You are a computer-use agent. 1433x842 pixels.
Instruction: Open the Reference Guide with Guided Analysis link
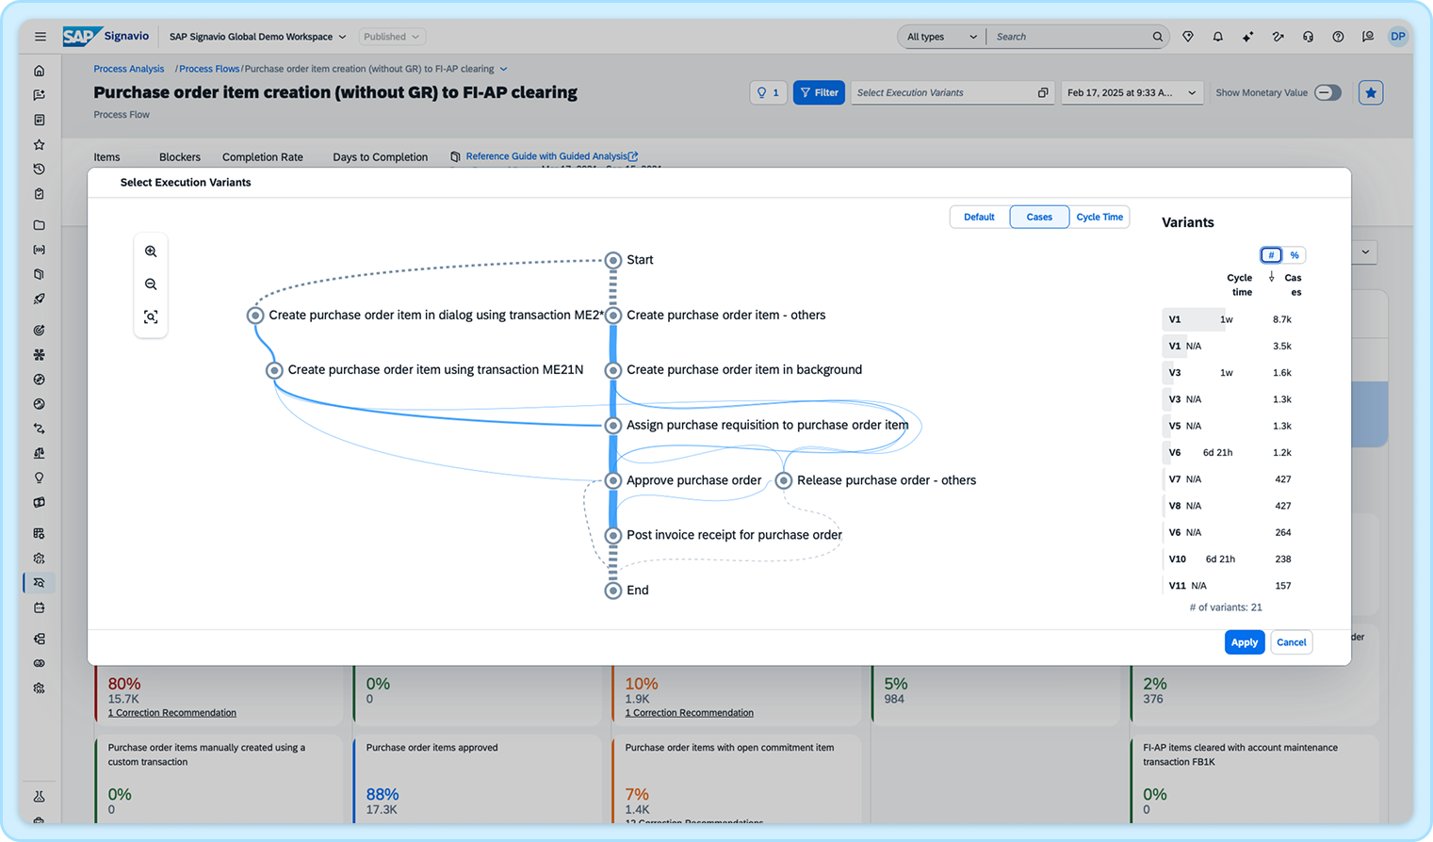pyautogui.click(x=551, y=156)
